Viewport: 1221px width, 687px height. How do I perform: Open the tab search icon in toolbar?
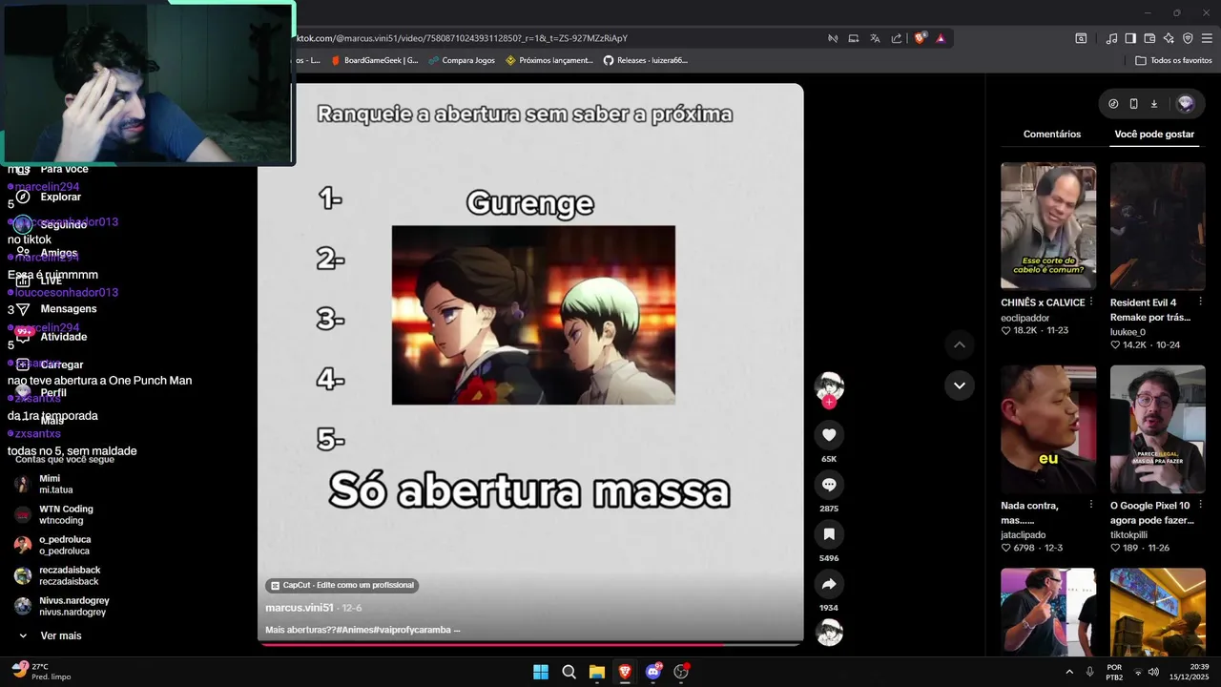1081,38
